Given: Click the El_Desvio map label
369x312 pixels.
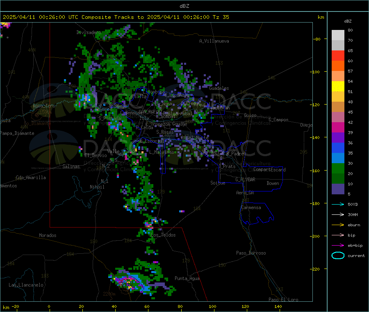Looking at the screenshot, I should click(96, 155).
